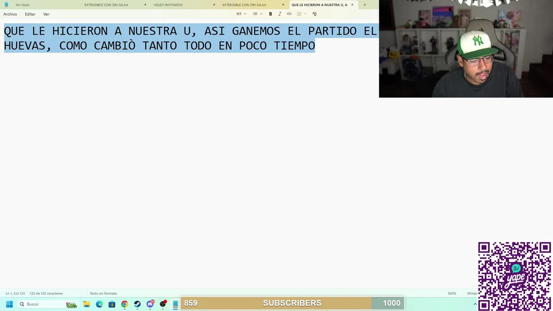The image size is (553, 311).
Task: Switch to the VOLEY INVITADOS tab
Action: [168, 5]
